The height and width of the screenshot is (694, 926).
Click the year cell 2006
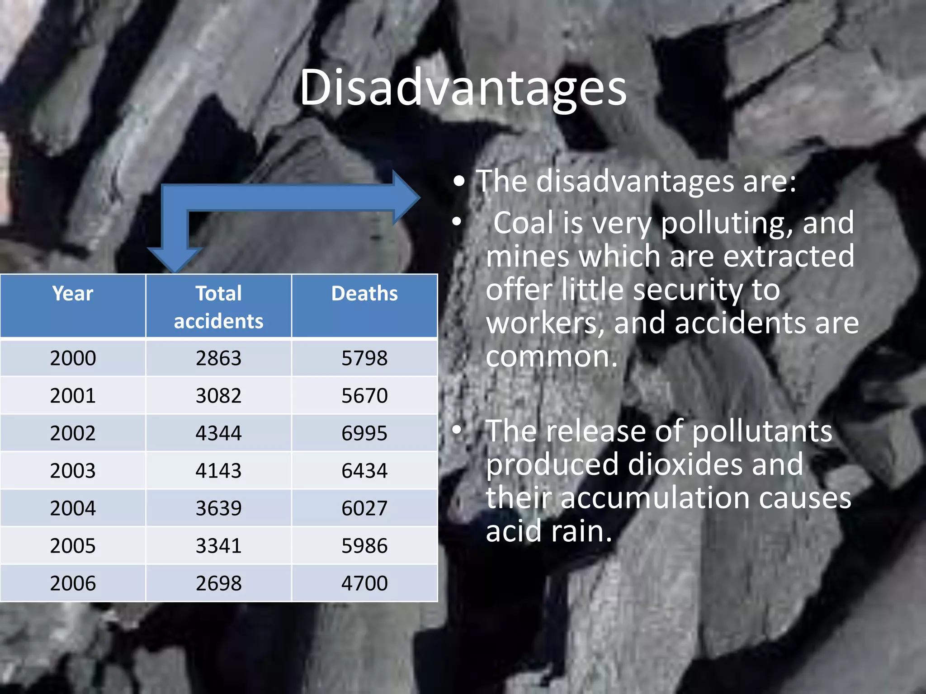click(x=73, y=583)
